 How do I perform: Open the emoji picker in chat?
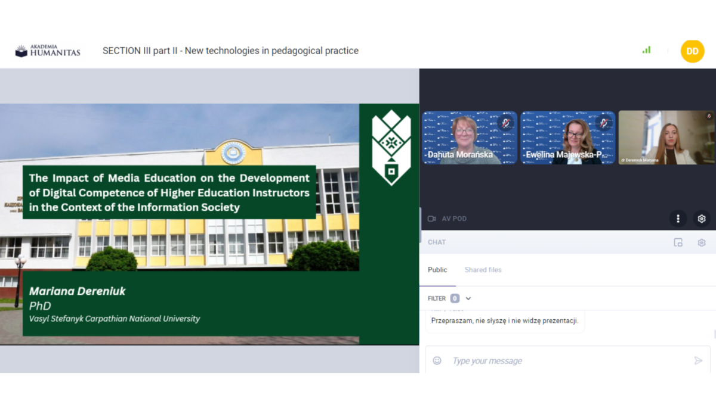click(437, 360)
